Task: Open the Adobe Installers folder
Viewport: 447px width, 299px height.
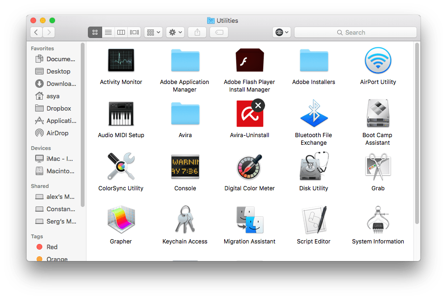Action: [314, 60]
